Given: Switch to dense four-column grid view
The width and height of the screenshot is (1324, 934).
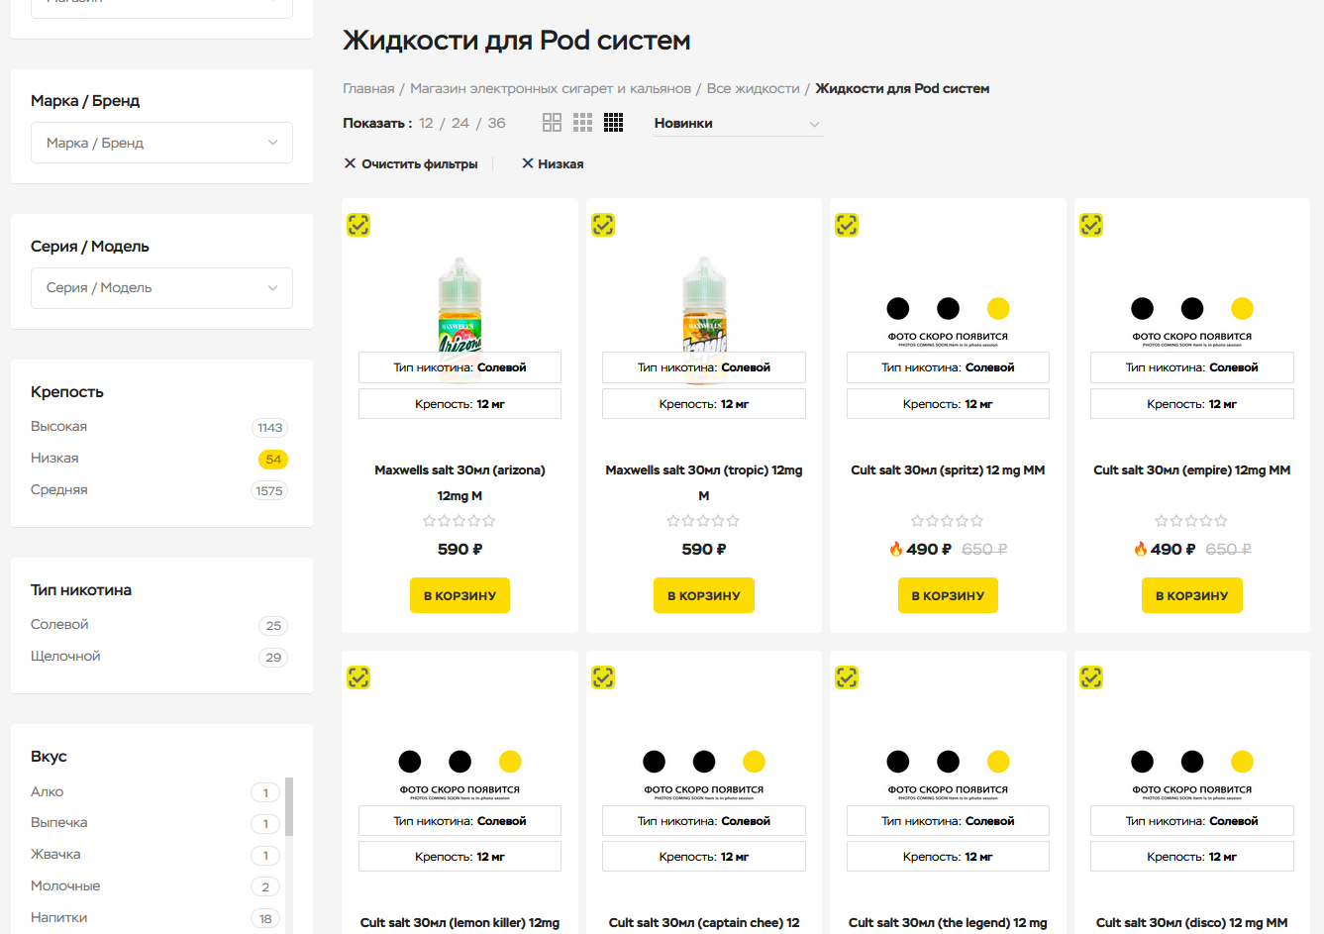Looking at the screenshot, I should tap(613, 123).
